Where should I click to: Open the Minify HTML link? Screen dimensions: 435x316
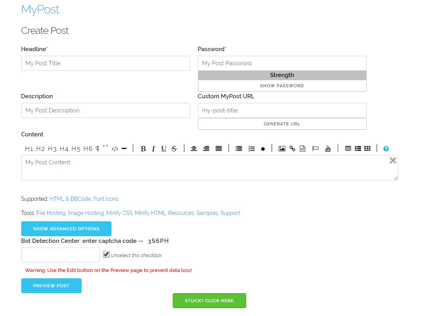150,213
